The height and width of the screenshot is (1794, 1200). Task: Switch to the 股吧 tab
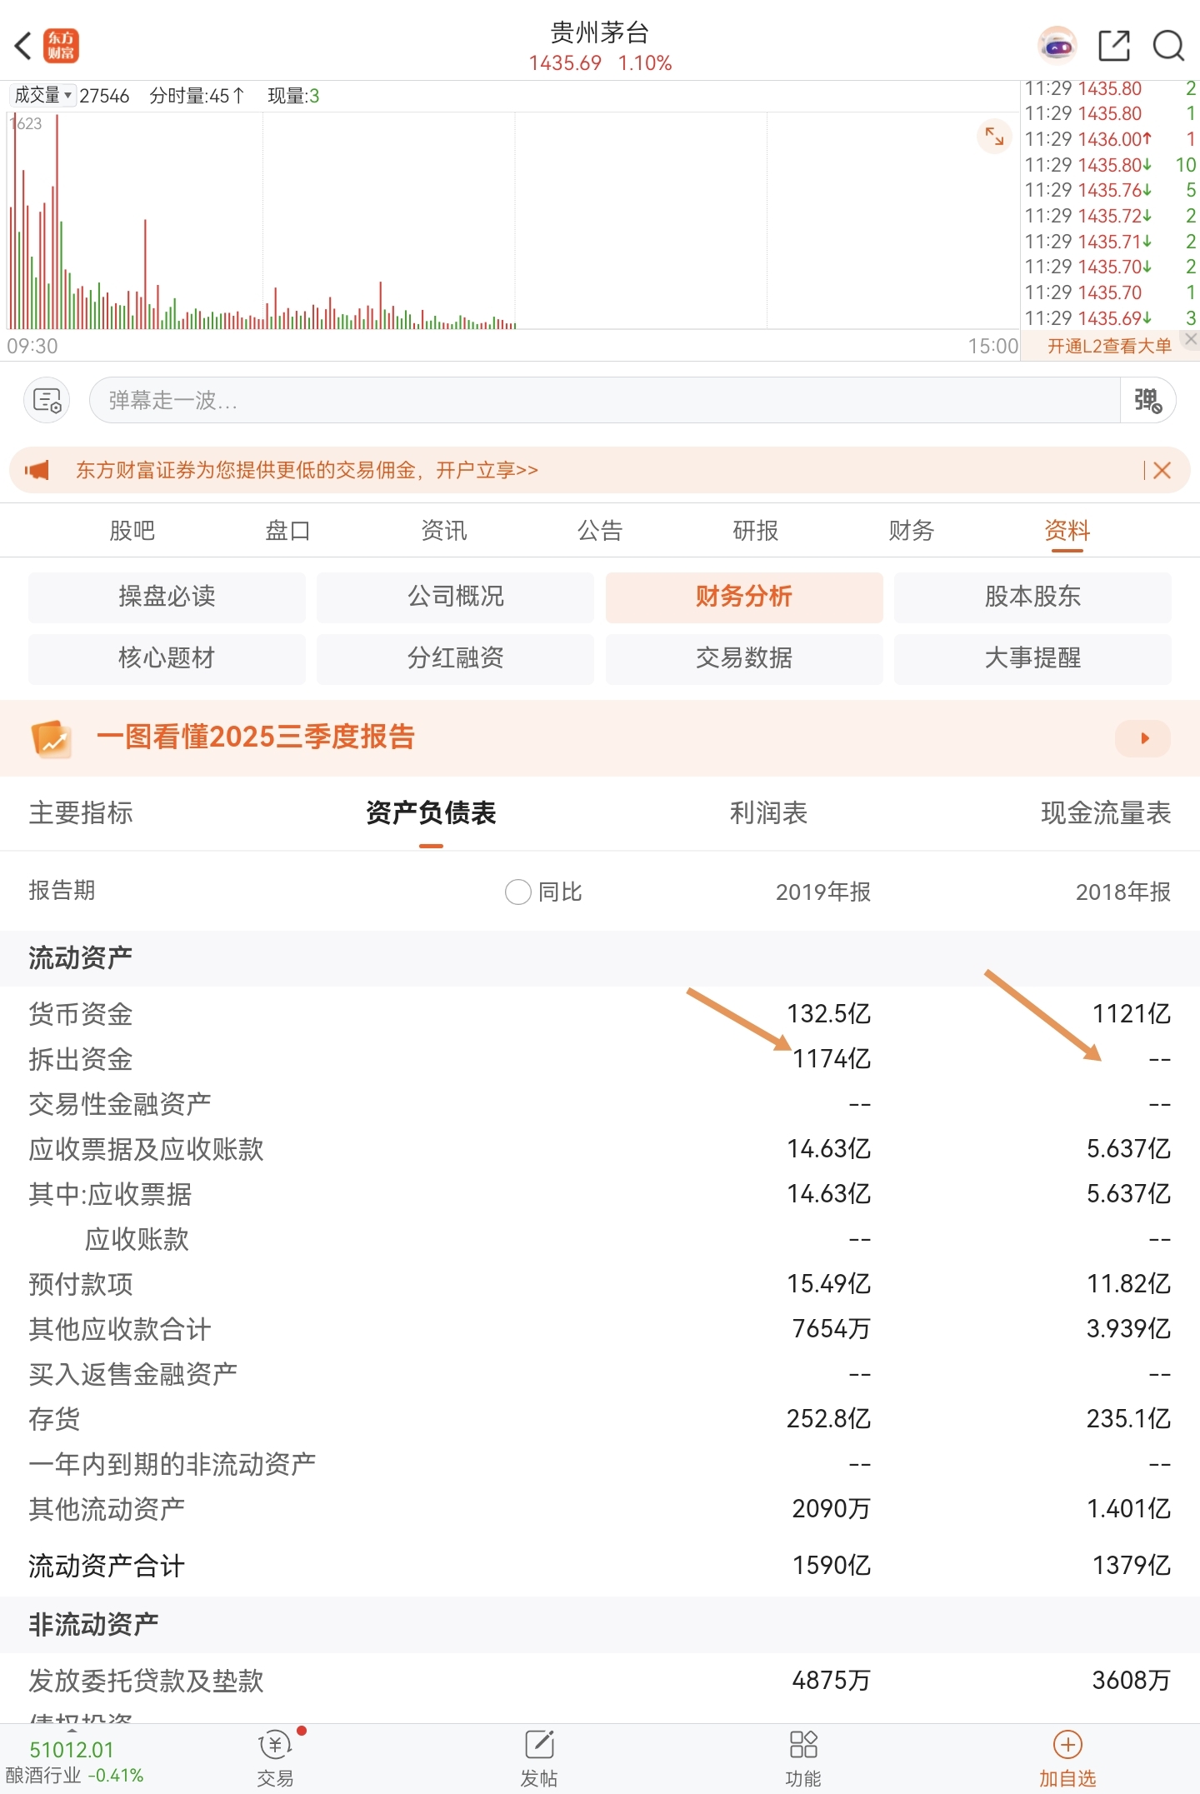(x=132, y=531)
